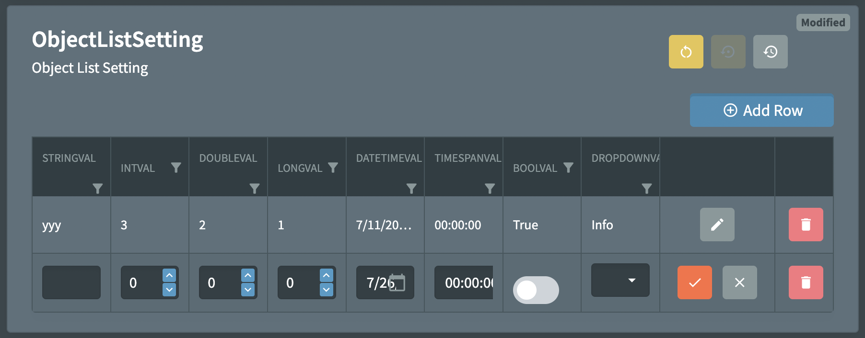Toggle the BOOLVAL switch in new row

(x=536, y=290)
